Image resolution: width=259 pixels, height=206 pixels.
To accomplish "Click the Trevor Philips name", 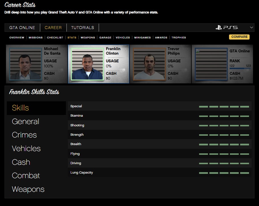I will pyautogui.click(x=174, y=51).
